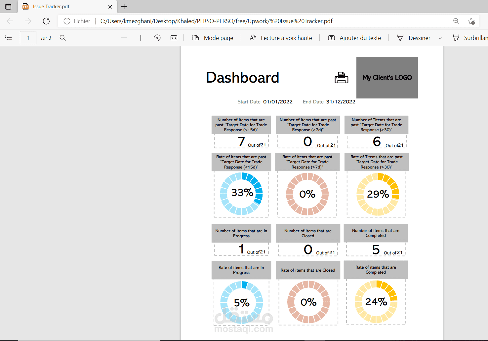This screenshot has height=341, width=488.
Task: Open the Mode page view options
Action: pos(213,38)
